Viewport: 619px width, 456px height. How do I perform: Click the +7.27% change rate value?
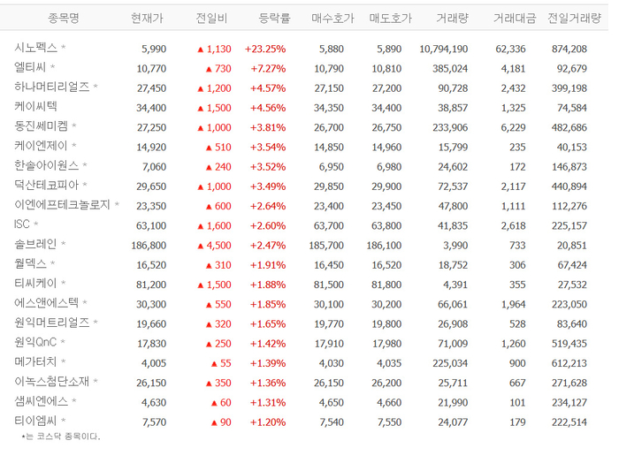tap(268, 69)
